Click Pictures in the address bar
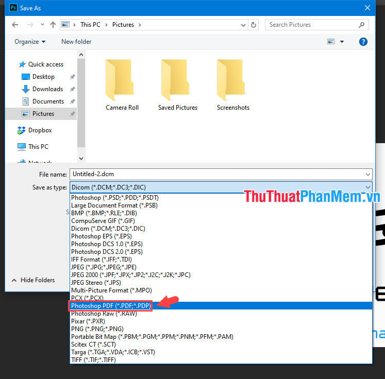 [x=123, y=25]
